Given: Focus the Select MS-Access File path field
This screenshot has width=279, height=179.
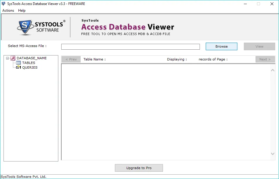Looking at the screenshot, I should point(130,47).
